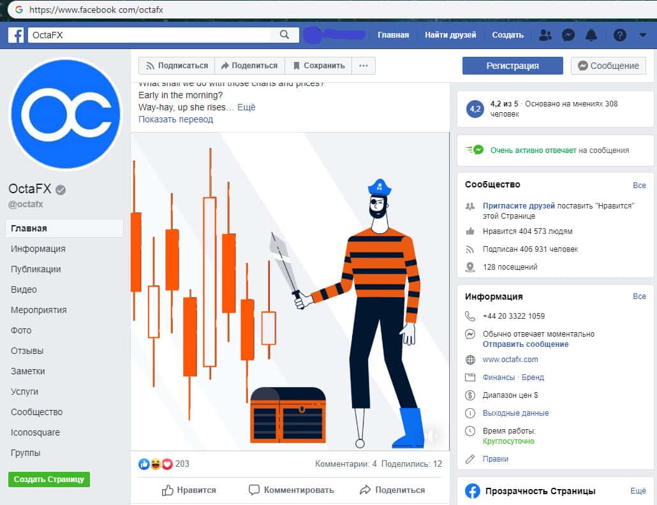Expand Прозрачность Страницы with Ещё link

point(638,491)
